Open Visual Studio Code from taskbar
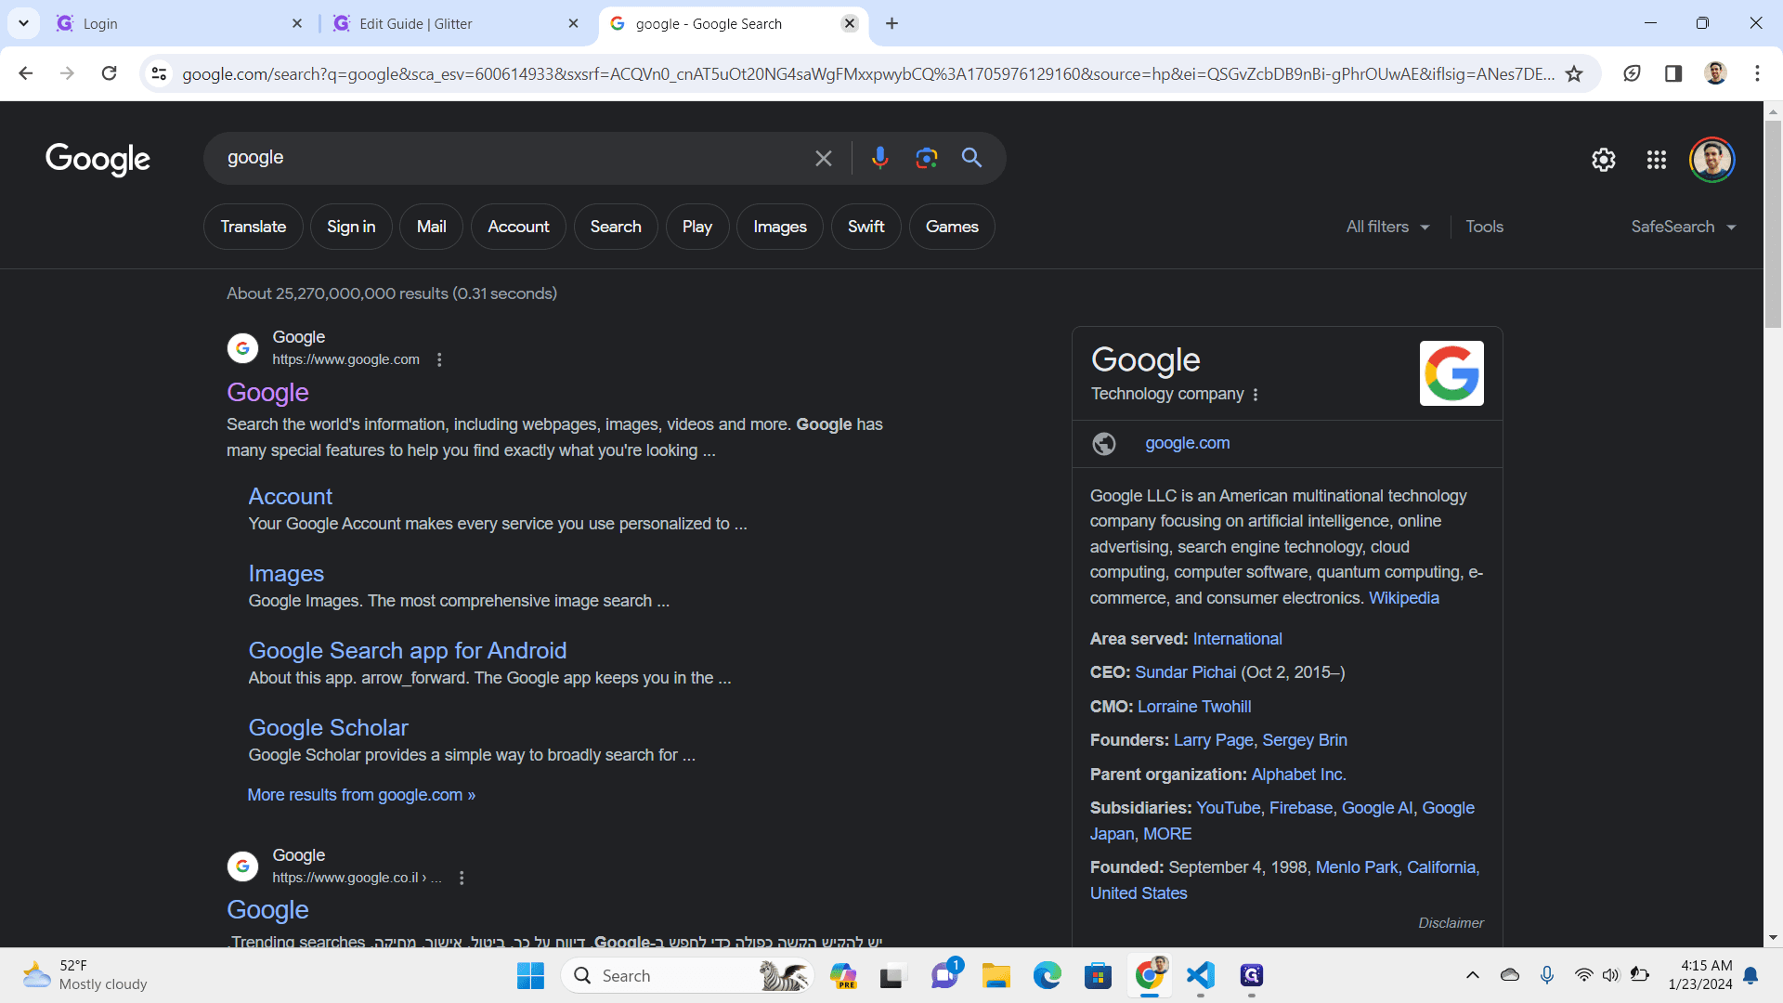Screen dimensions: 1783x1003 [x=1200, y=975]
